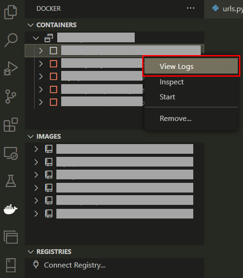Click the IMAGES section heading

[48, 137]
